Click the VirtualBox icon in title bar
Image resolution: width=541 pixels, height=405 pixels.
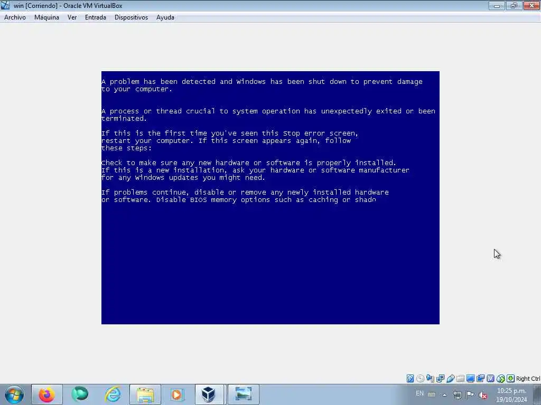(5, 5)
